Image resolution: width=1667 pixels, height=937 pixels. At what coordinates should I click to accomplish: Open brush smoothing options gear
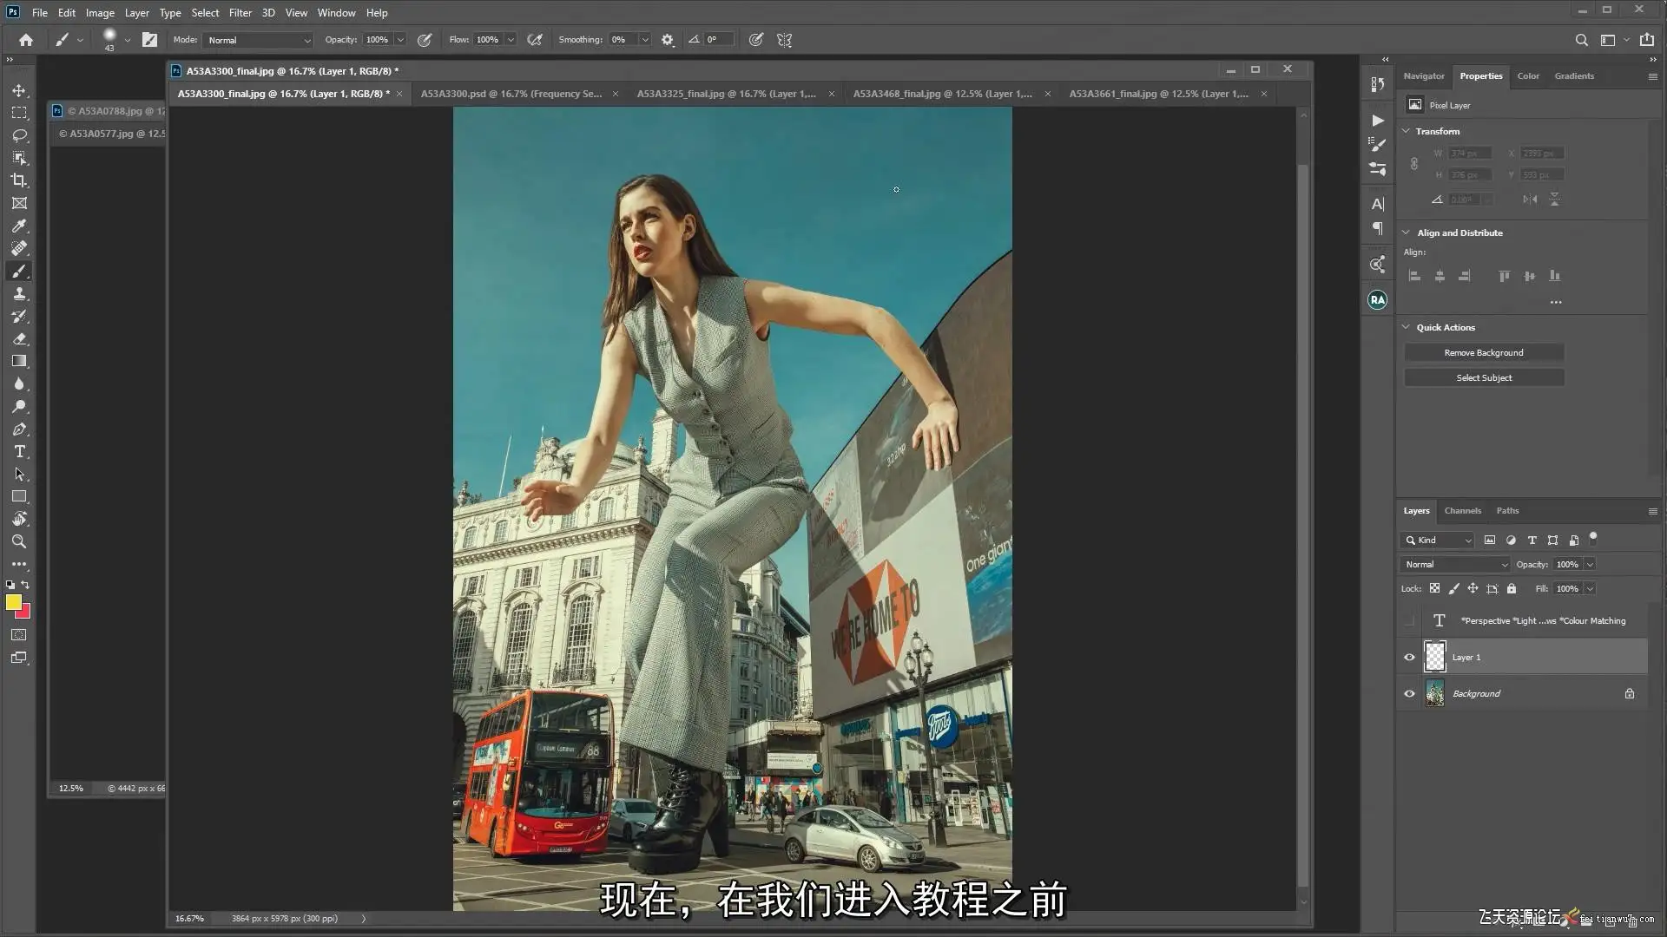pyautogui.click(x=667, y=40)
